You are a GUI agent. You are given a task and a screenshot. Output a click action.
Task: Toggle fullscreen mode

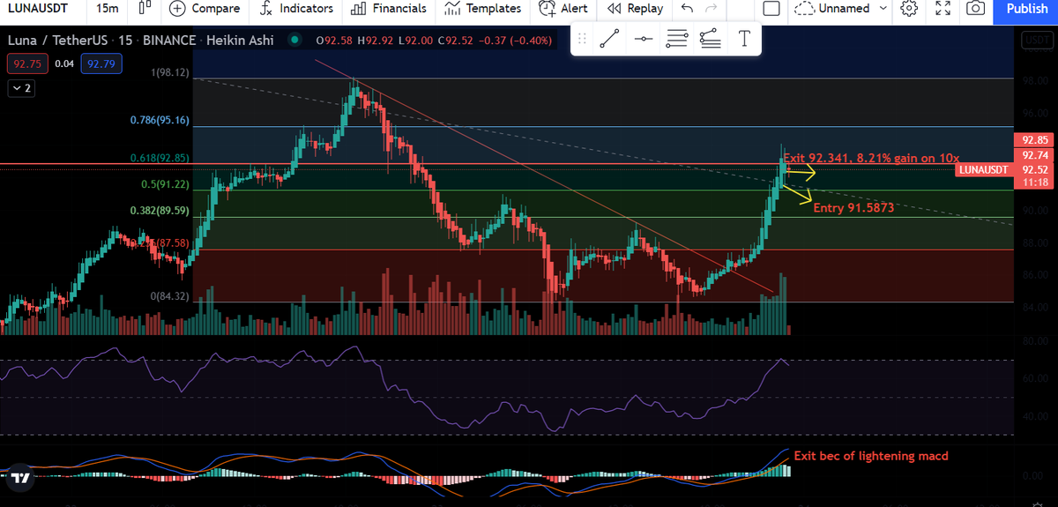coord(943,8)
